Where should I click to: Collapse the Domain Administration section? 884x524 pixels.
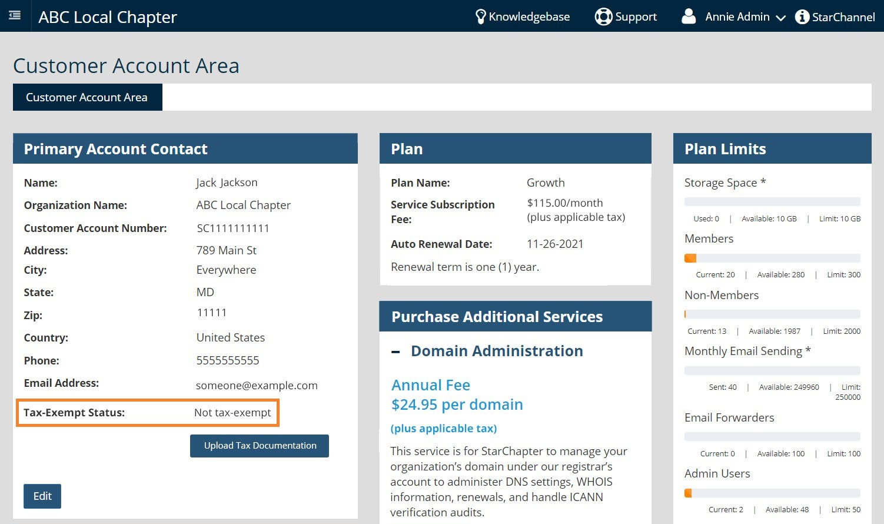(396, 352)
